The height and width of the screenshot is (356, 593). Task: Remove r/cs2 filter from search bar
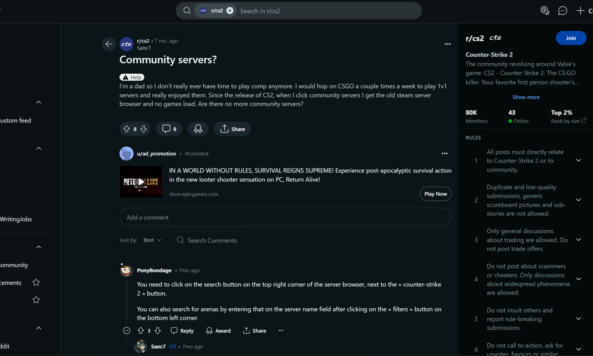point(230,11)
